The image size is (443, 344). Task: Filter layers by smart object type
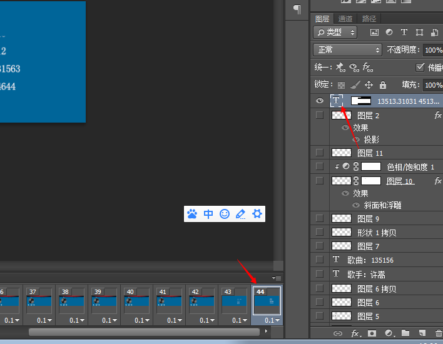(x=434, y=32)
